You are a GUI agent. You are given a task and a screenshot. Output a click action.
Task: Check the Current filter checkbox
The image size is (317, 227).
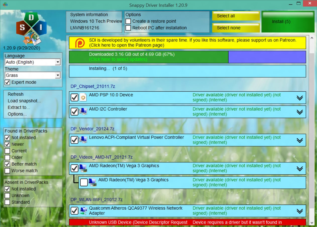[8, 151]
